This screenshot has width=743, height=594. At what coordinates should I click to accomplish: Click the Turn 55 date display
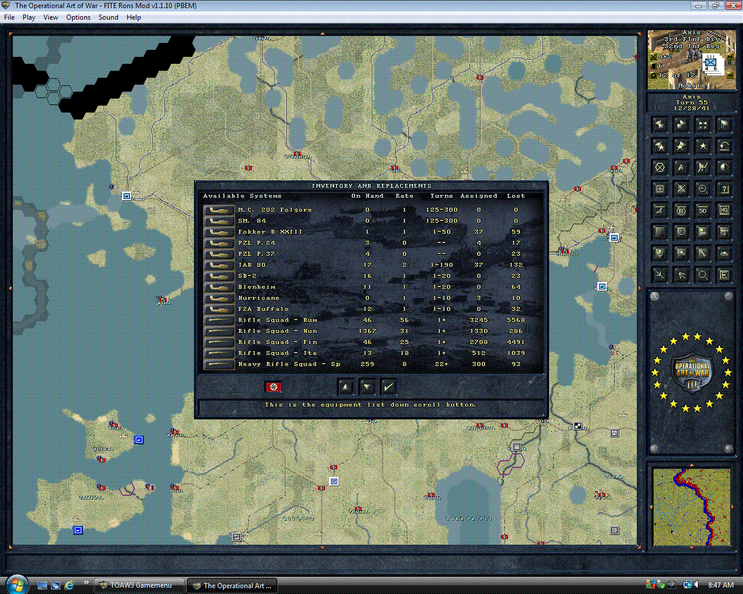point(691,102)
